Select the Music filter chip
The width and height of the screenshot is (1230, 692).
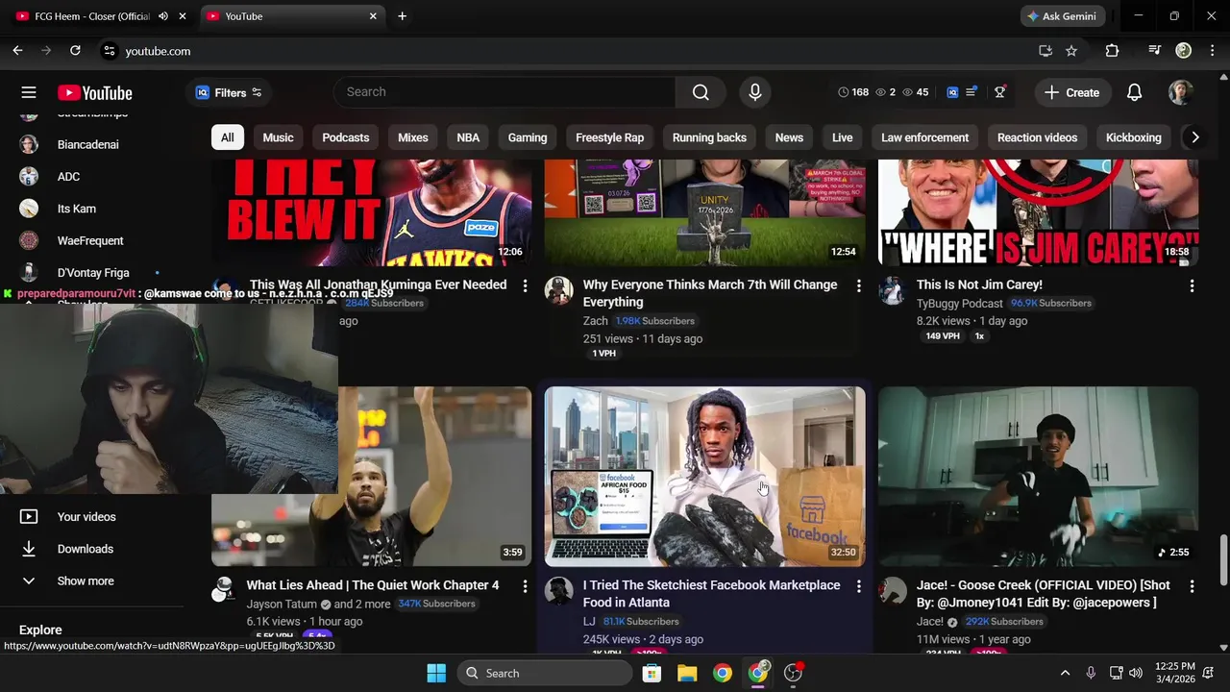pos(278,137)
